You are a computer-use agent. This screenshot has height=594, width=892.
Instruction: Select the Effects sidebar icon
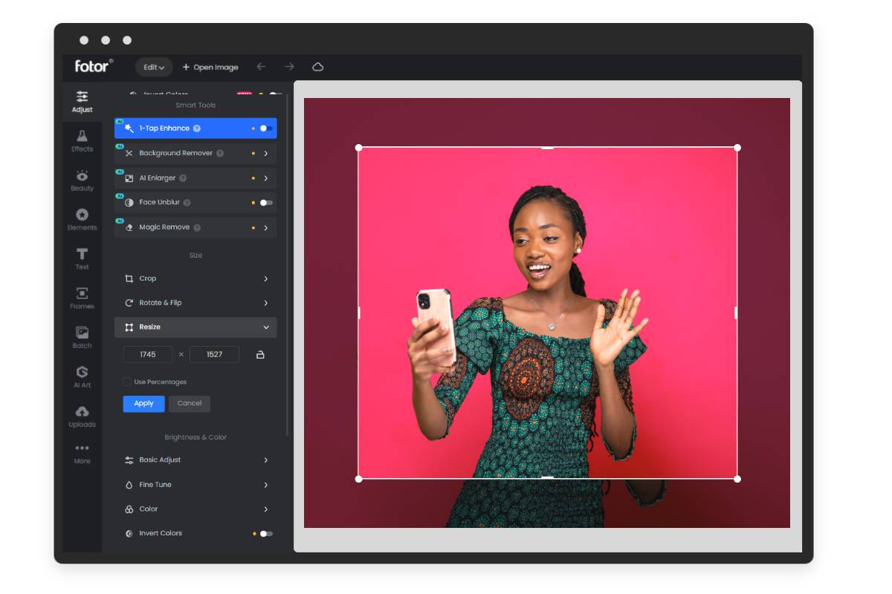(82, 141)
